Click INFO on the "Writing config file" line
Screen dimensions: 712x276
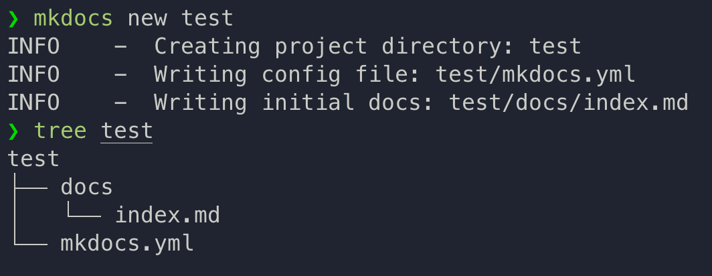33,75
